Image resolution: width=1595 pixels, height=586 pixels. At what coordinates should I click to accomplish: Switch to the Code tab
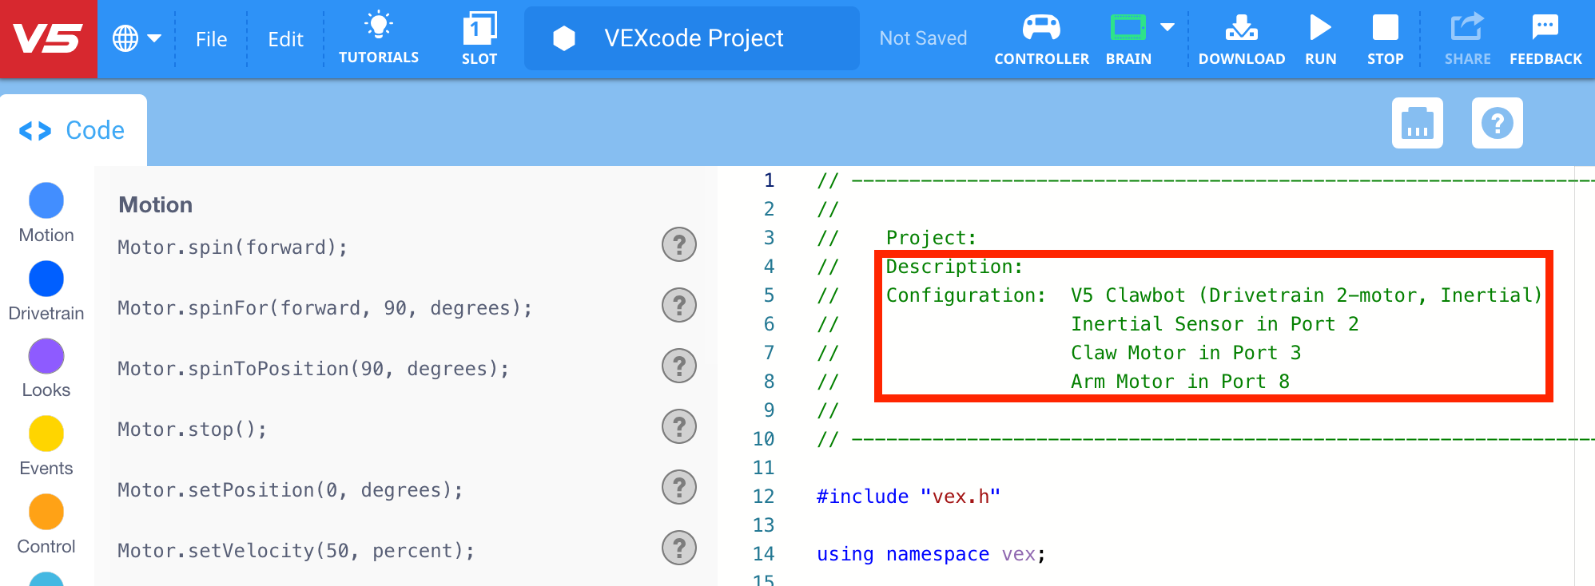[x=74, y=130]
